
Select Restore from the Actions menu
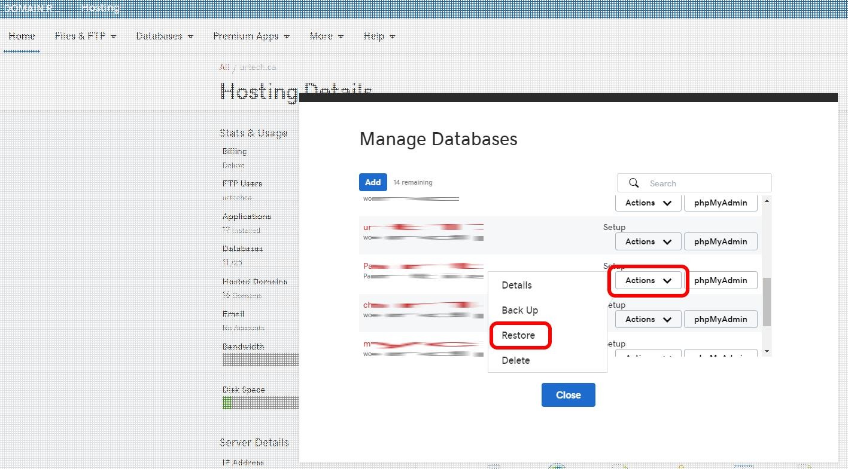[518, 335]
